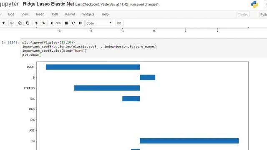Rename the notebook title Ridge Lasso Elastic Net
The width and height of the screenshot is (267, 150).
click(x=48, y=4)
